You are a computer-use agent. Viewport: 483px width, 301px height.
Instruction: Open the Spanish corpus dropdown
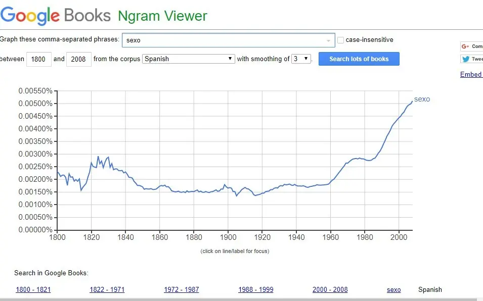(x=189, y=59)
